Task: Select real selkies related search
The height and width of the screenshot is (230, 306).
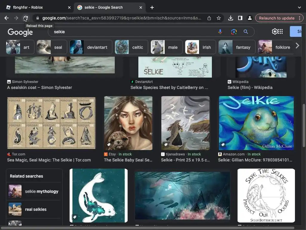Action: pos(34,209)
